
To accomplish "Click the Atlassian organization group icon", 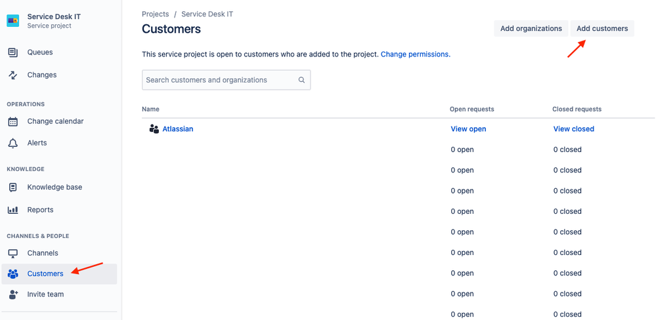I will pyautogui.click(x=154, y=129).
